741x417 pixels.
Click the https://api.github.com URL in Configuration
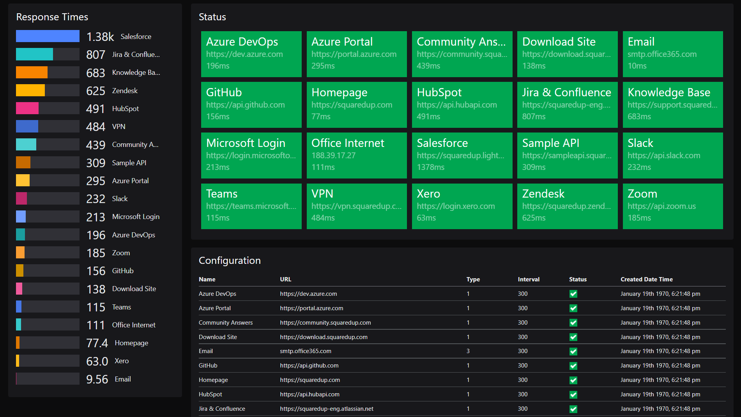click(x=309, y=366)
